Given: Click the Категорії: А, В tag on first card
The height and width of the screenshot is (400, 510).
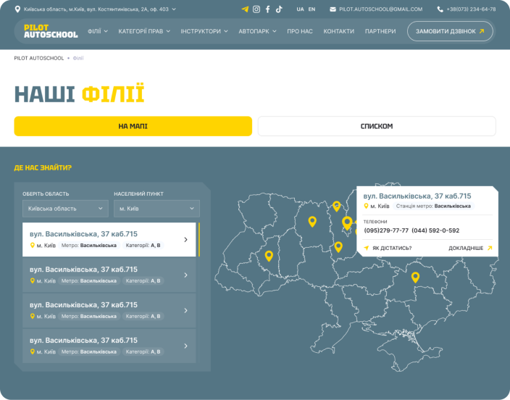Looking at the screenshot, I should (x=143, y=246).
